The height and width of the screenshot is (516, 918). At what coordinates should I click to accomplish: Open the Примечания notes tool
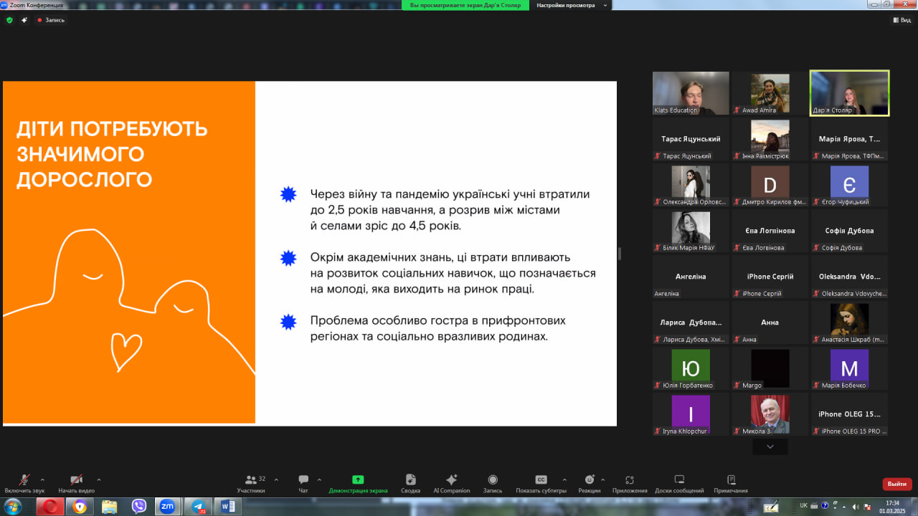point(731,484)
